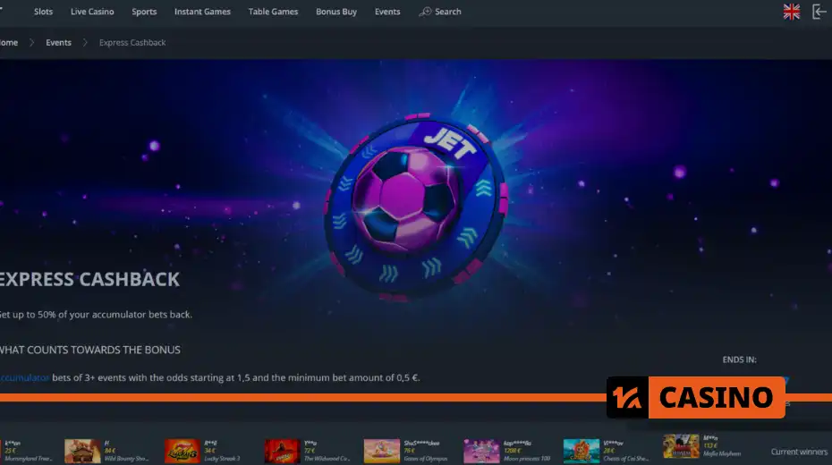Go to Home breadcrumb
The height and width of the screenshot is (465, 832).
click(8, 42)
